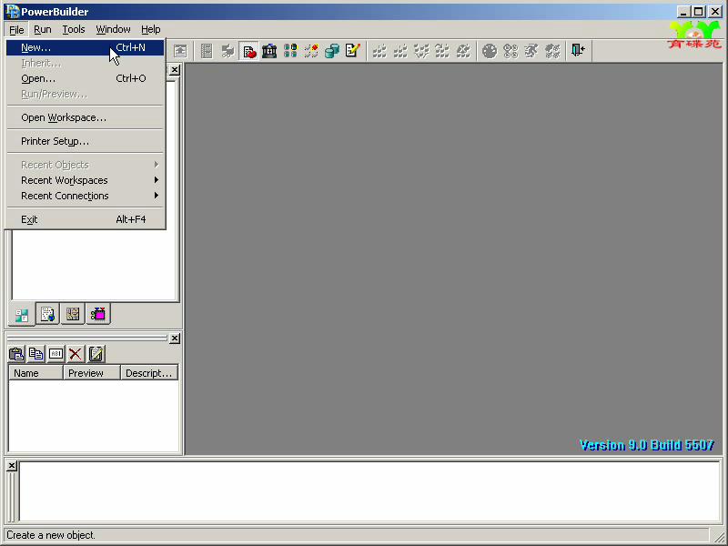Click the Preview column header
Screen dimensions: 728x546
(92, 373)
